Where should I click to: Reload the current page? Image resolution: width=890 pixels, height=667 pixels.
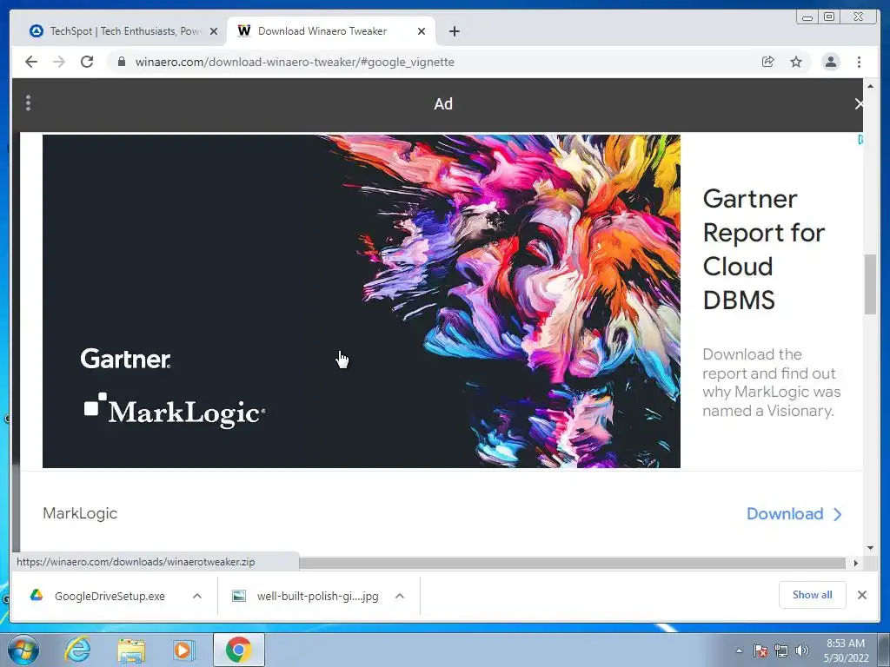point(87,62)
